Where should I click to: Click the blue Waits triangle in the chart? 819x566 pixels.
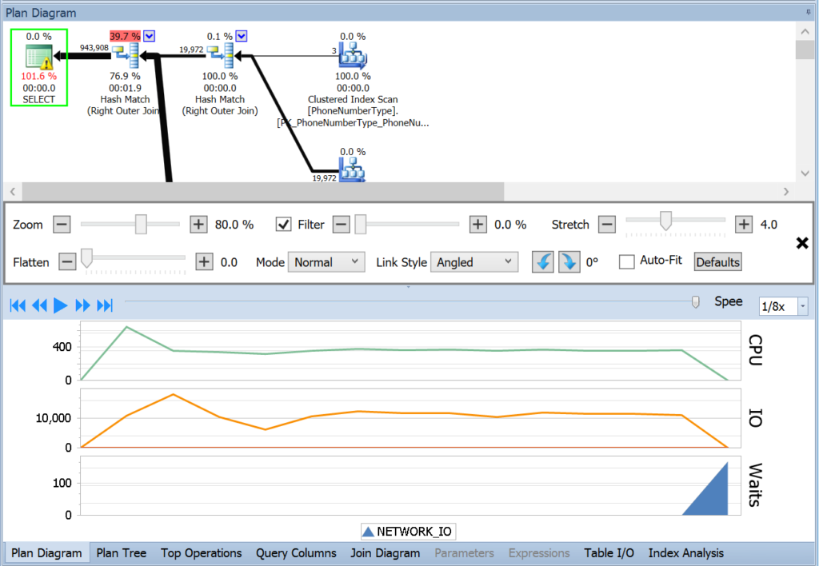coord(711,495)
